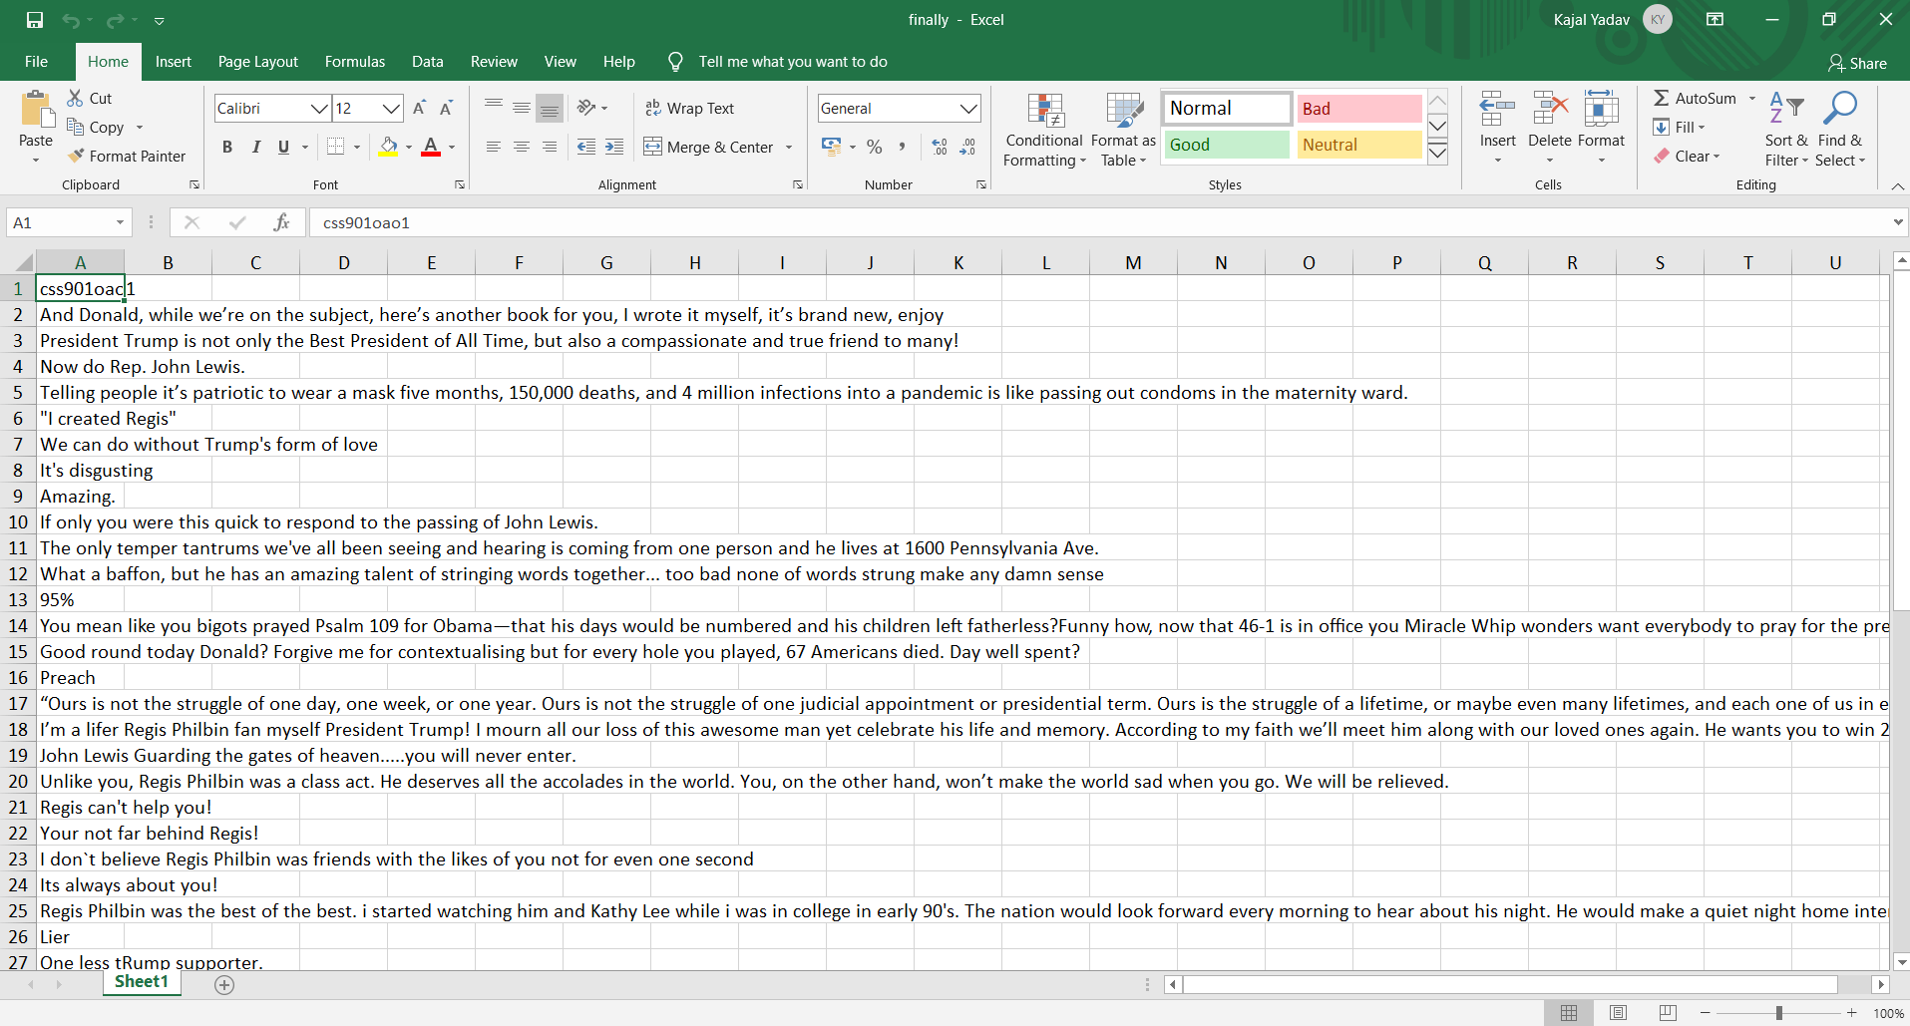Click the Format Painter brush icon
Screen dimensions: 1910x1026
coord(76,156)
